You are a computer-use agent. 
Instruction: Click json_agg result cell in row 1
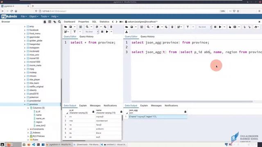(x=158, y=117)
